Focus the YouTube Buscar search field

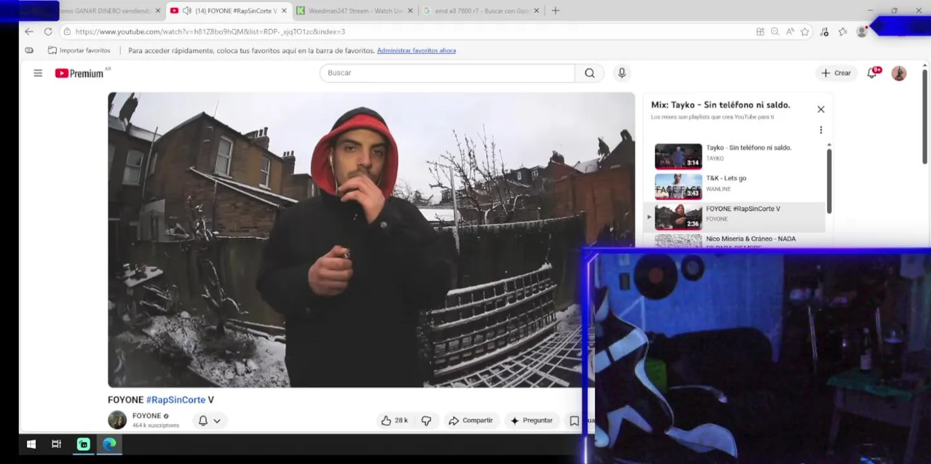(447, 73)
